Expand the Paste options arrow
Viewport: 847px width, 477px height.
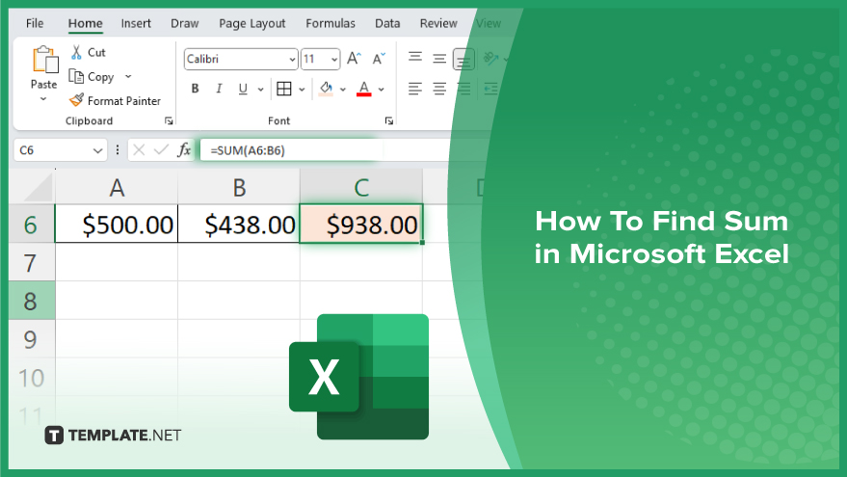[x=43, y=99]
